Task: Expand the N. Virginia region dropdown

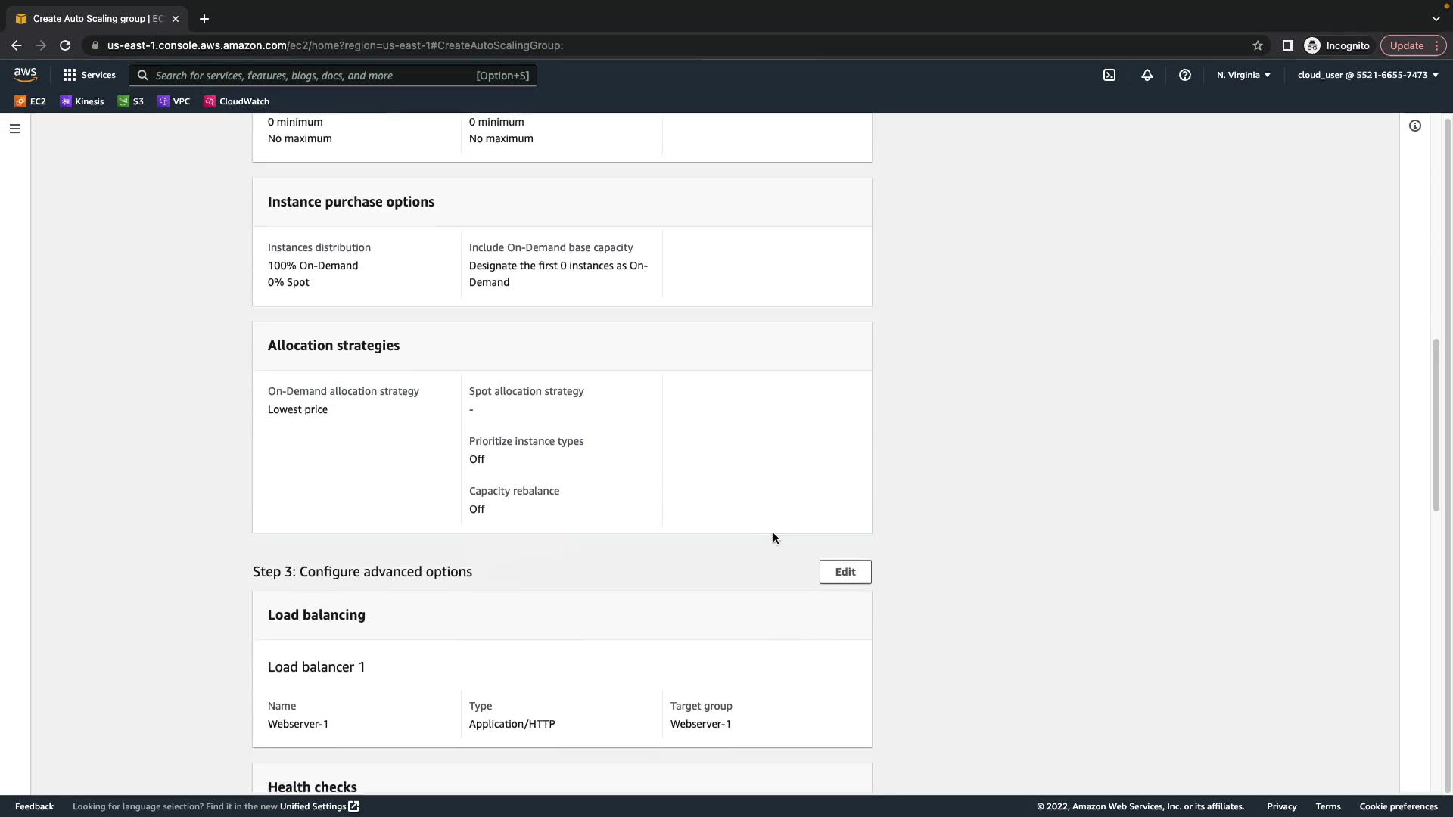Action: point(1243,75)
